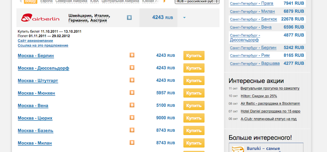Open Санкт-Петербург - Рим link

(x=250, y=56)
